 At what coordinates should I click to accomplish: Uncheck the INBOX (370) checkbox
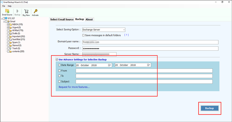(8, 25)
